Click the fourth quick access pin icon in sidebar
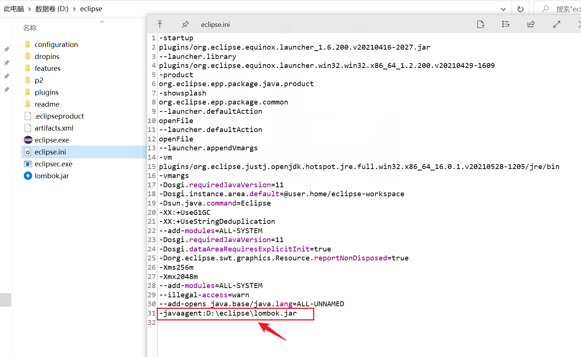Screen dimensions: 581x357 pyautogui.click(x=6, y=90)
